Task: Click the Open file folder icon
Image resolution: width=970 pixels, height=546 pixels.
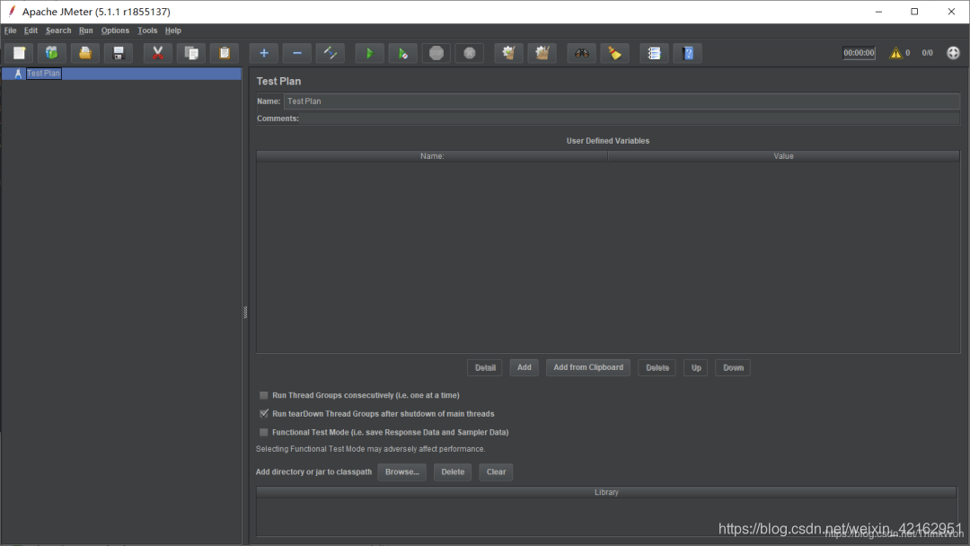Action: pyautogui.click(x=84, y=53)
